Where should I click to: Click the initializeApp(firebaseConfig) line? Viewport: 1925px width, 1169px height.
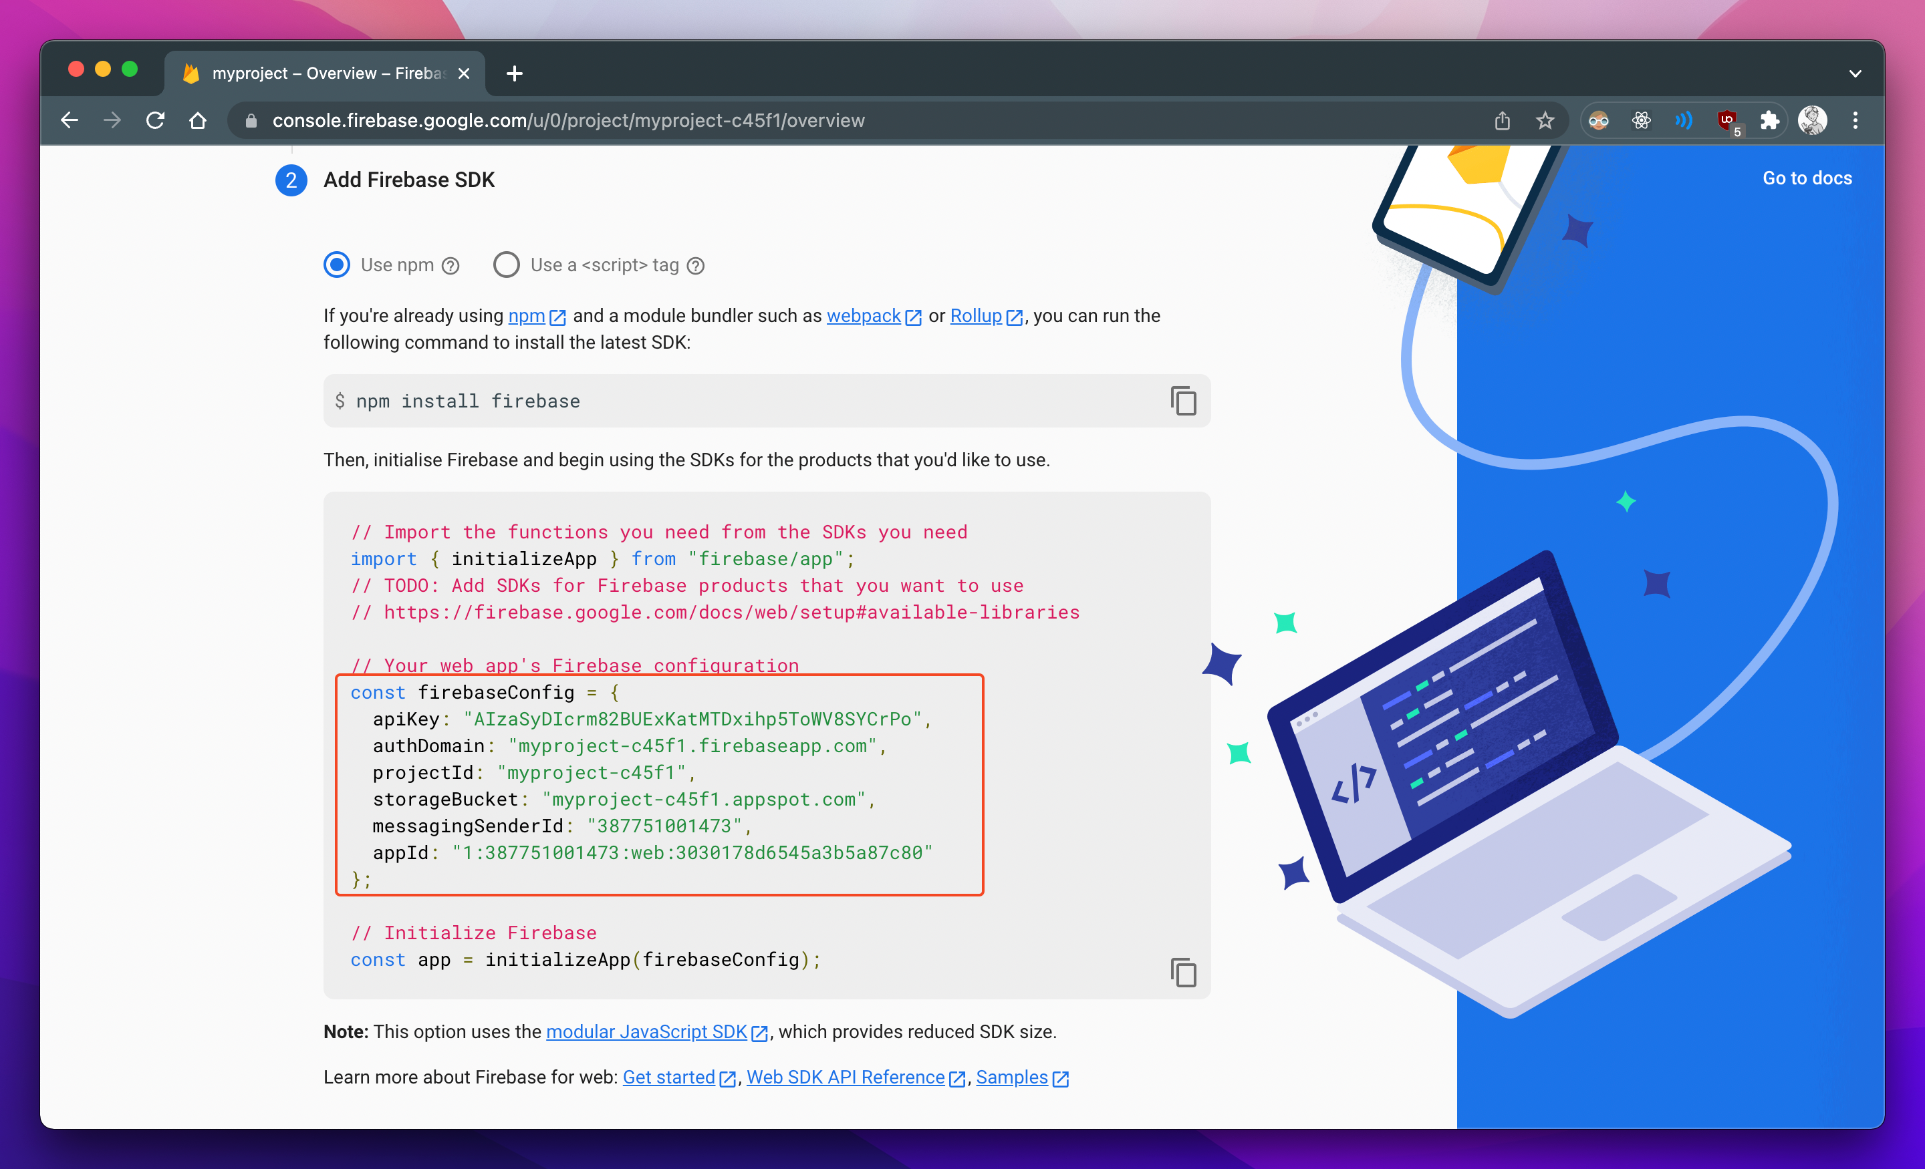pos(585,959)
